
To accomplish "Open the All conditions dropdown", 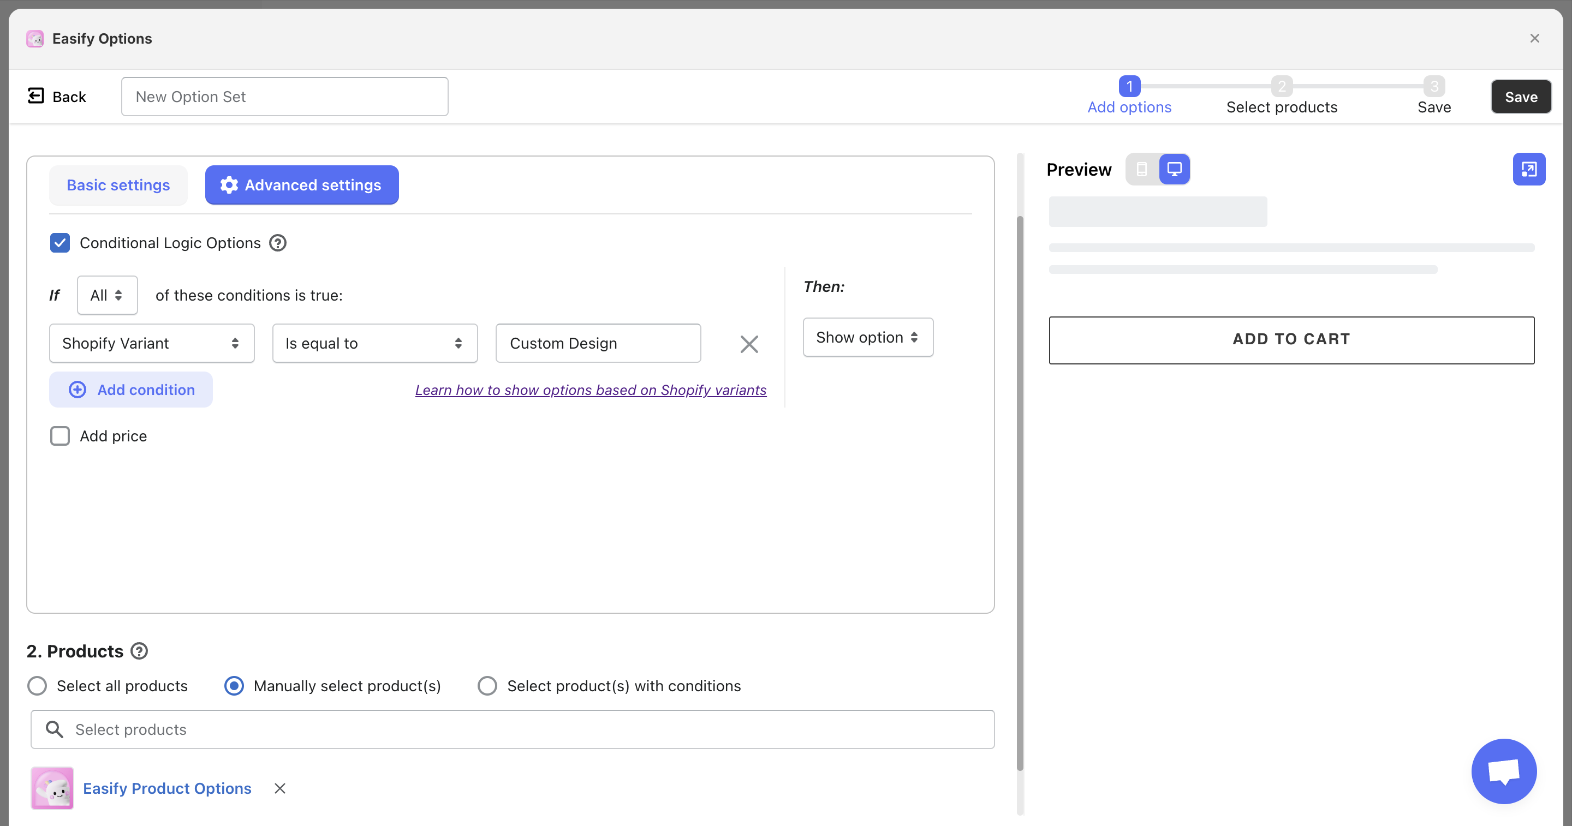I will [x=107, y=295].
